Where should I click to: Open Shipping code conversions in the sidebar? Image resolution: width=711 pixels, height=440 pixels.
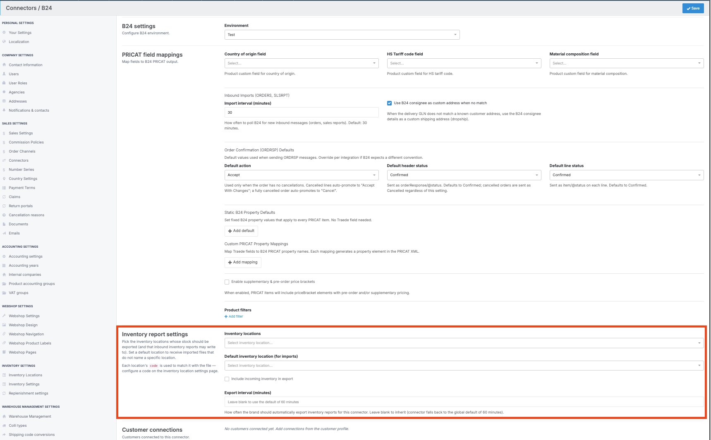point(32,435)
